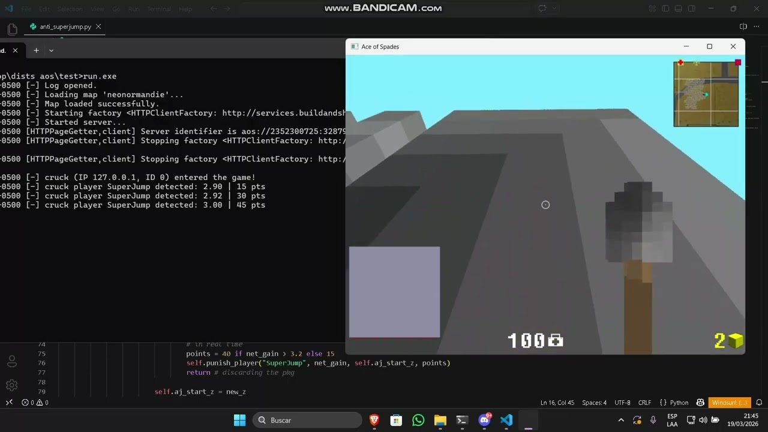
Task: Open the Terminal menu
Action: click(159, 9)
